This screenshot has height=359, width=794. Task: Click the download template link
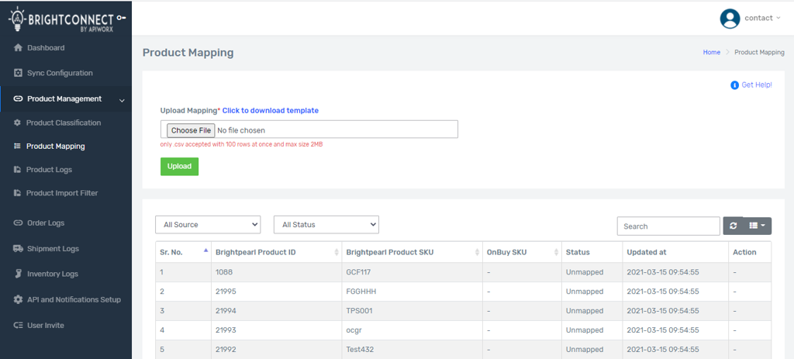point(271,111)
